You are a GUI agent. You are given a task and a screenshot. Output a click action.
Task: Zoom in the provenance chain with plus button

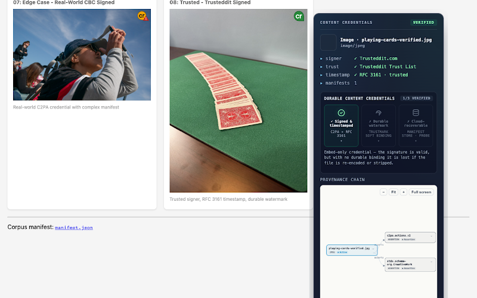(404, 192)
